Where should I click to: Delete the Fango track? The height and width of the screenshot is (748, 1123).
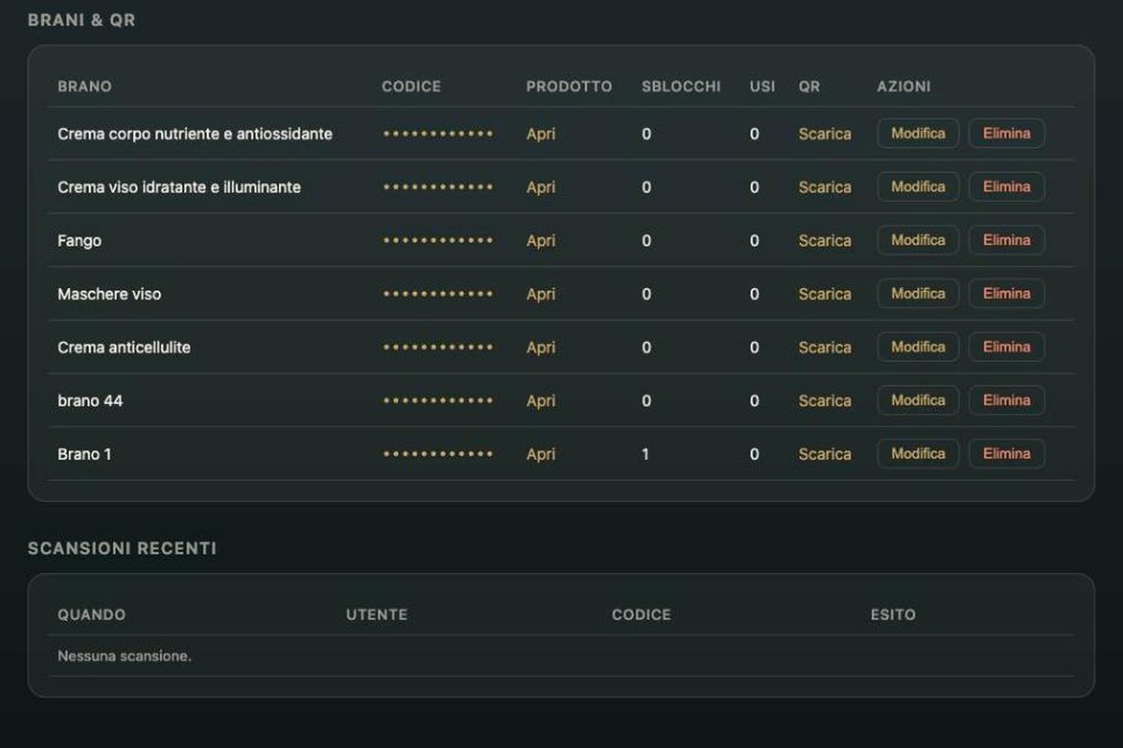1006,240
